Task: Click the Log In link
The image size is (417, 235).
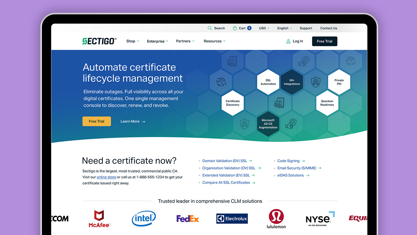Action: pyautogui.click(x=298, y=41)
